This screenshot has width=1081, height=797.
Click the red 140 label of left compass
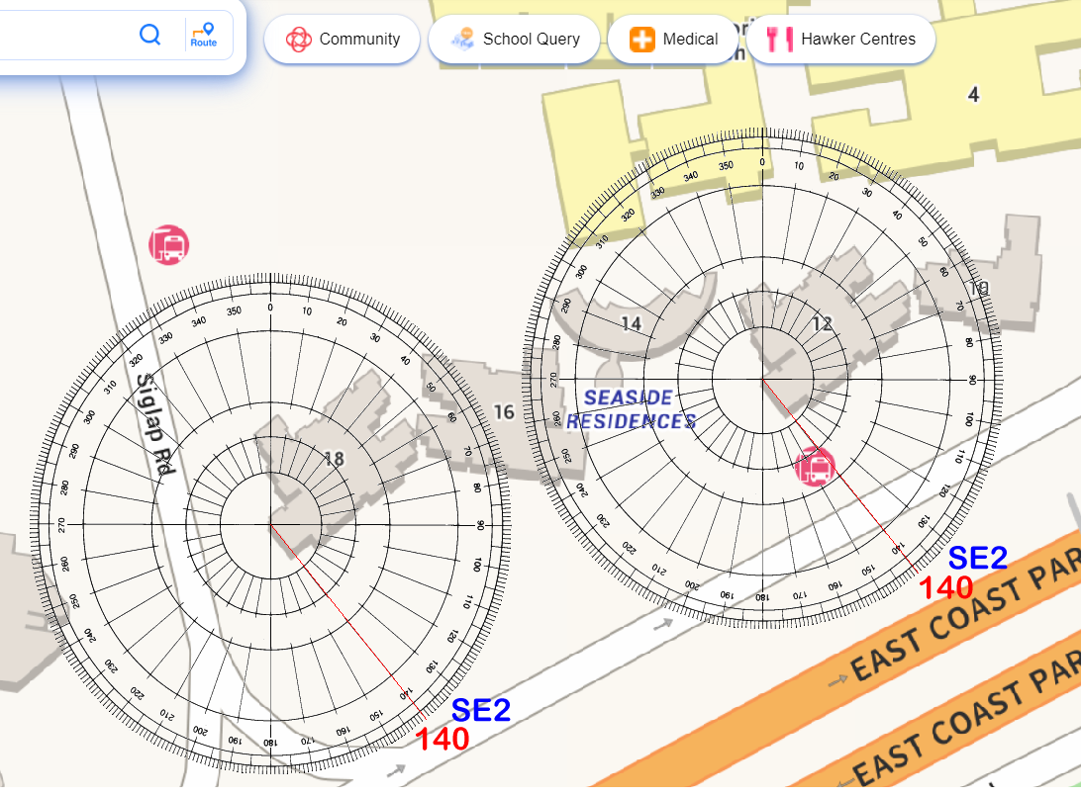pos(442,739)
